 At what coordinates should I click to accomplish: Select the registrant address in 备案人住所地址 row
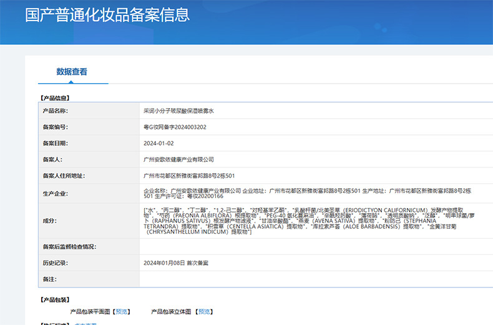coord(189,176)
